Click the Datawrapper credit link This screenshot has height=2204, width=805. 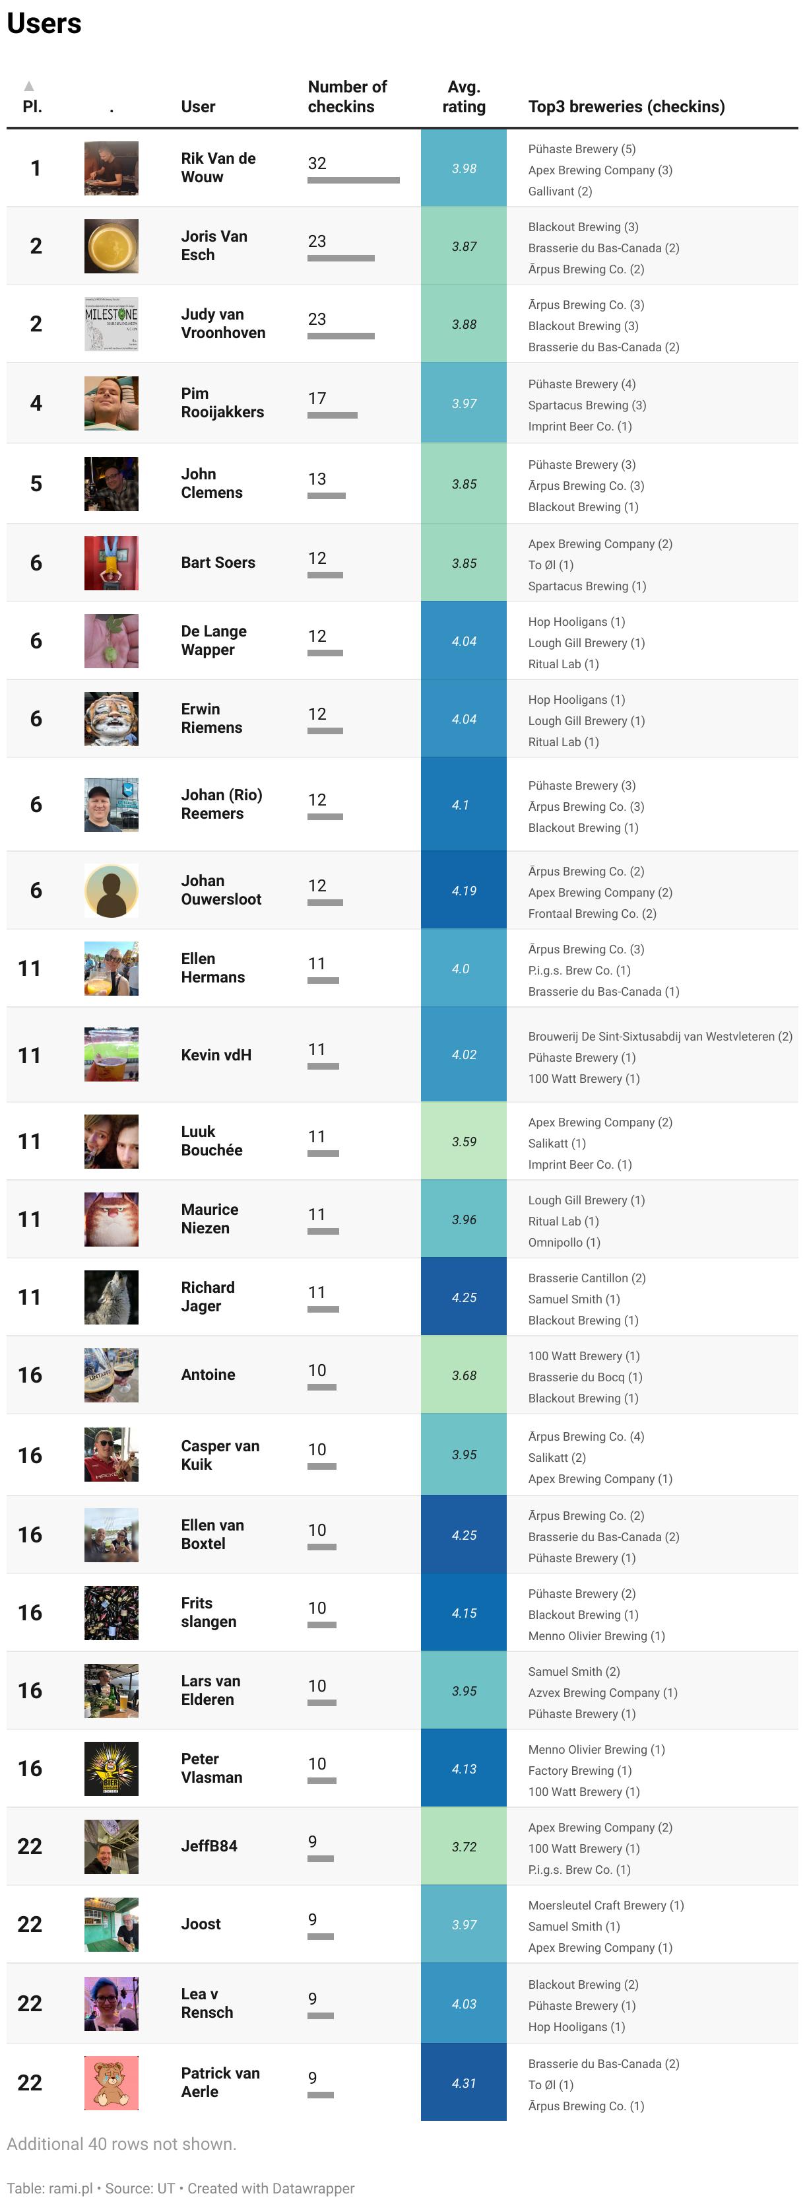[x=271, y=2189]
